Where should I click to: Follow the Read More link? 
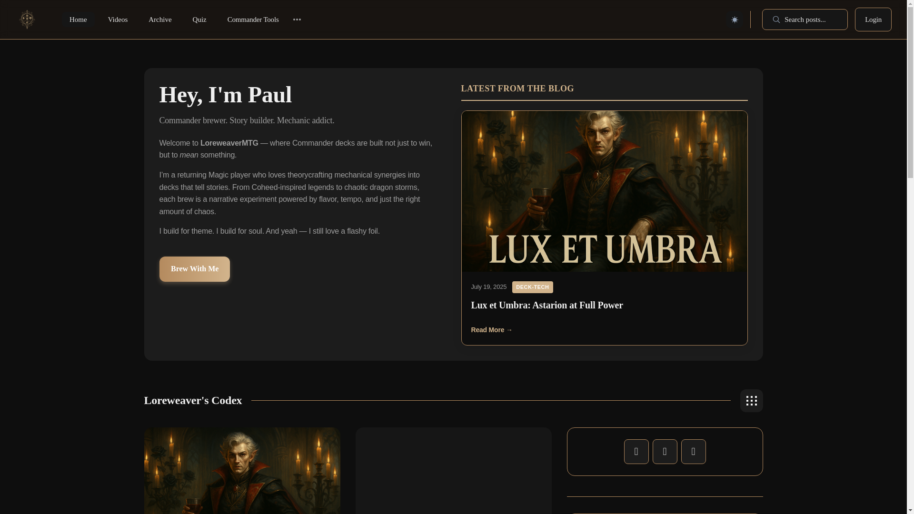pyautogui.click(x=492, y=330)
